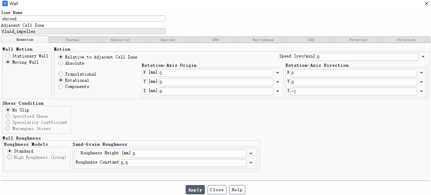Open the Roughness Height dropdown arrow
This screenshot has width=431, height=195.
pyautogui.click(x=251, y=154)
